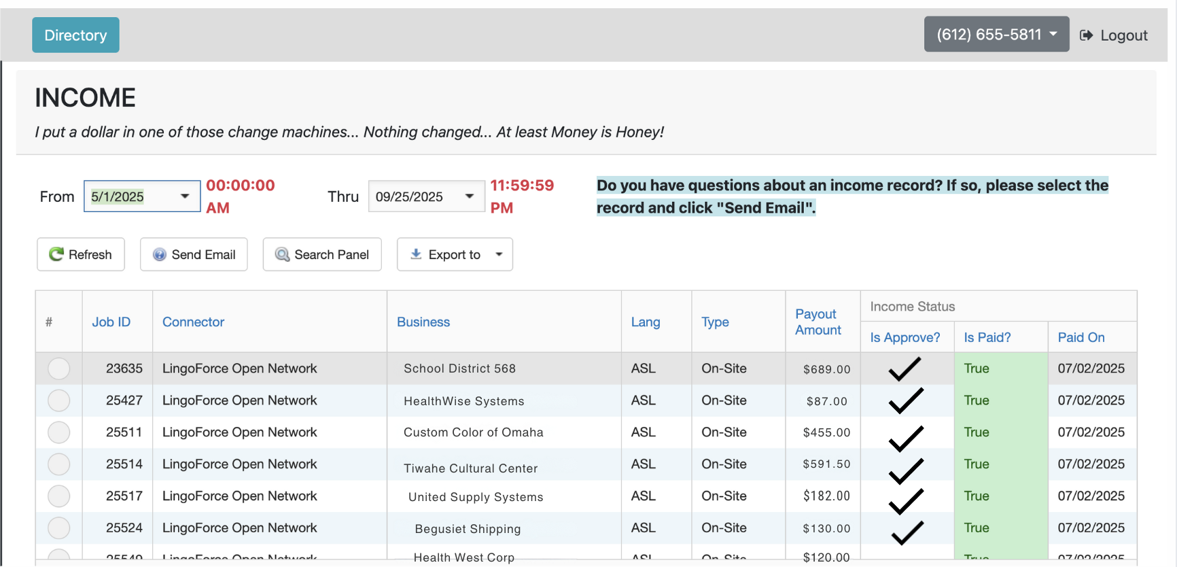This screenshot has width=1177, height=567.
Task: Click the Send Email globe icon
Action: [x=160, y=254]
